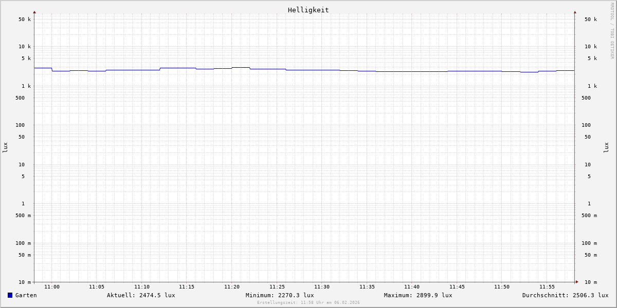Click the red arrow atop right y-axis
Screen dimensions: 617x308
(x=575, y=12)
